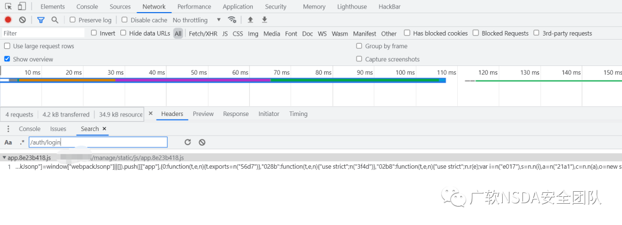This screenshot has height=225, width=622.
Task: Open the Timing details tab
Action: point(298,114)
